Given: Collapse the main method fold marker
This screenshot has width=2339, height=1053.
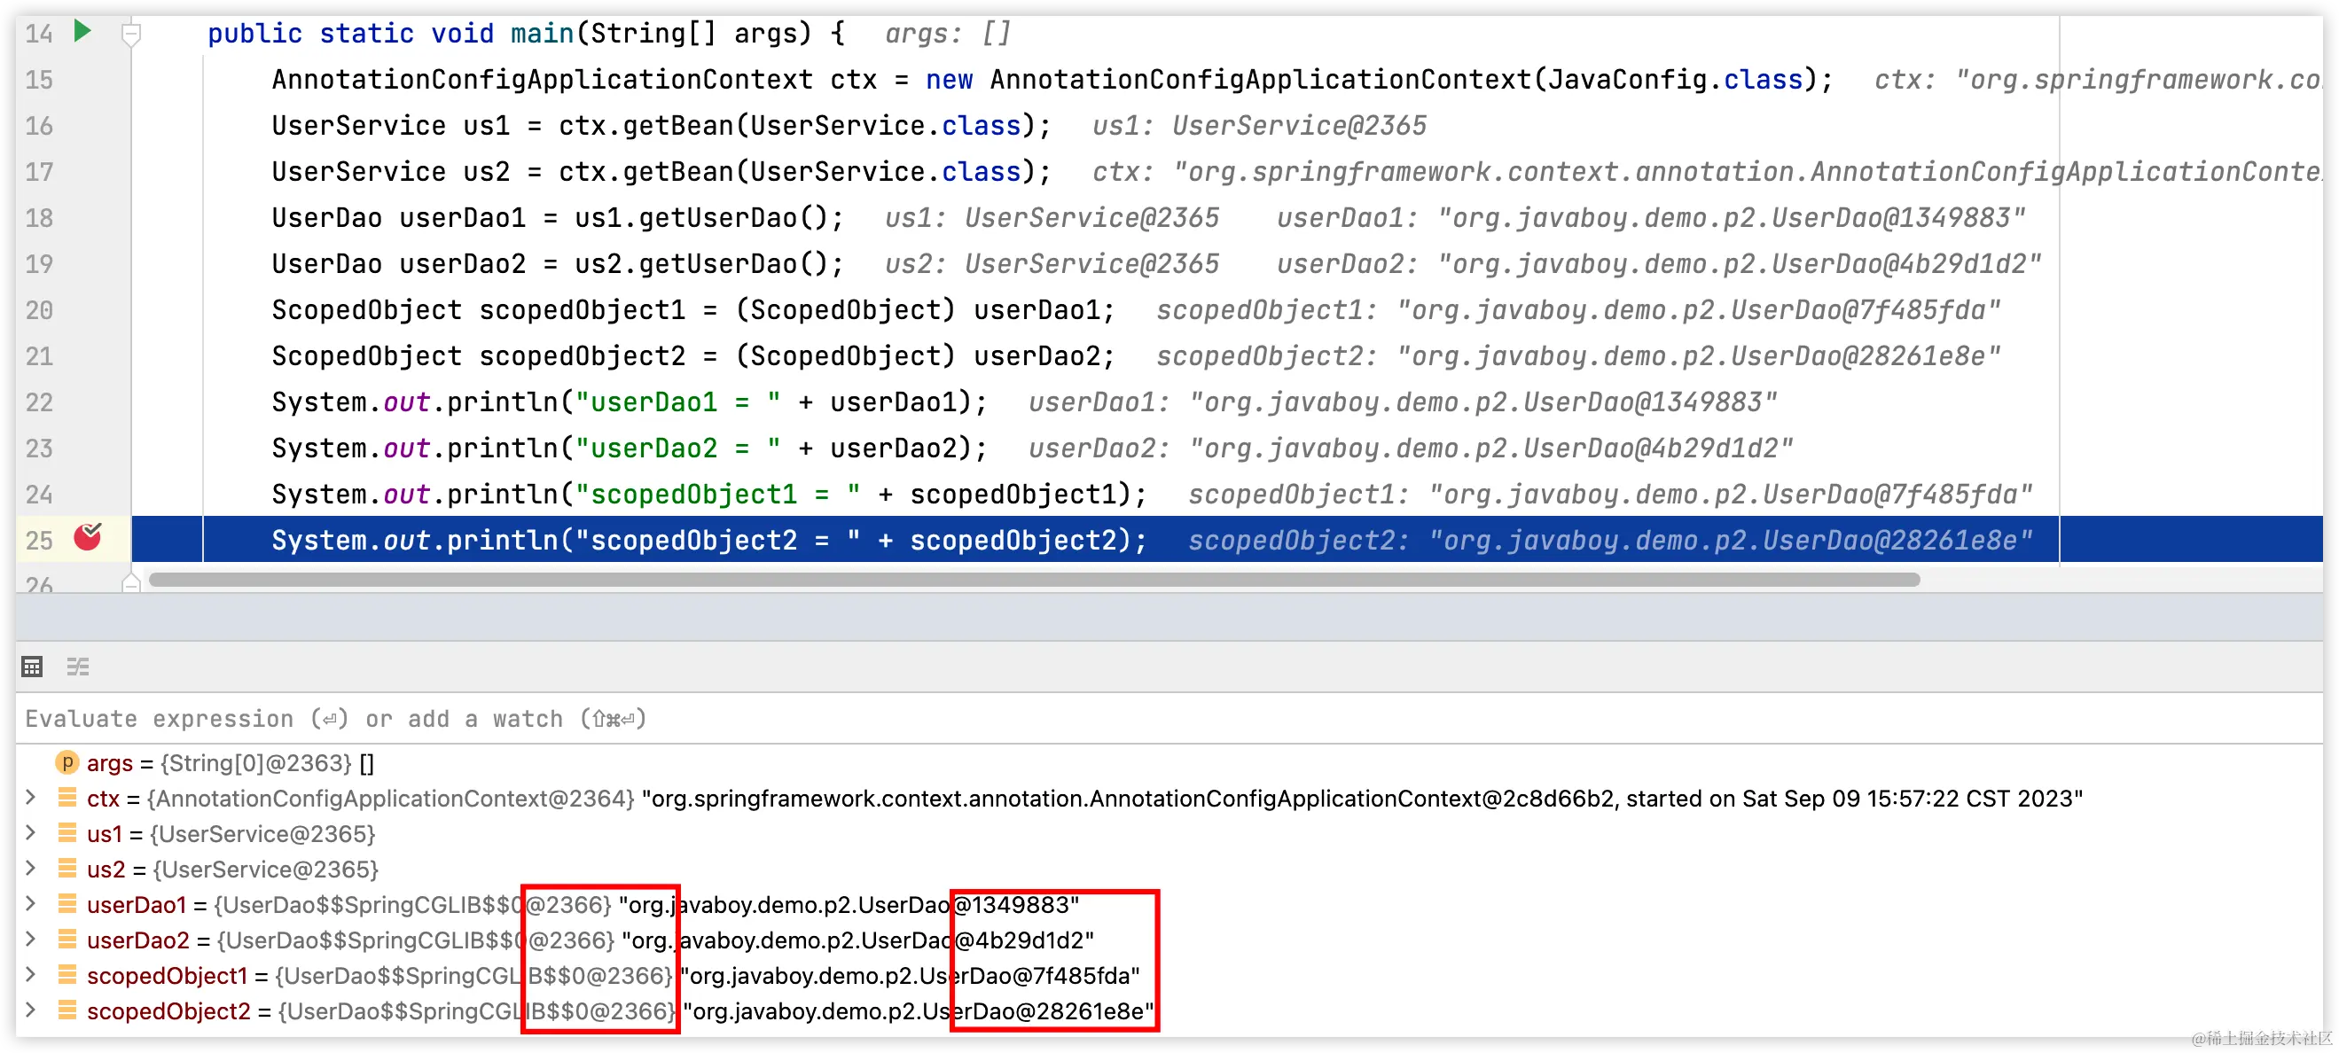Looking at the screenshot, I should coord(130,35).
